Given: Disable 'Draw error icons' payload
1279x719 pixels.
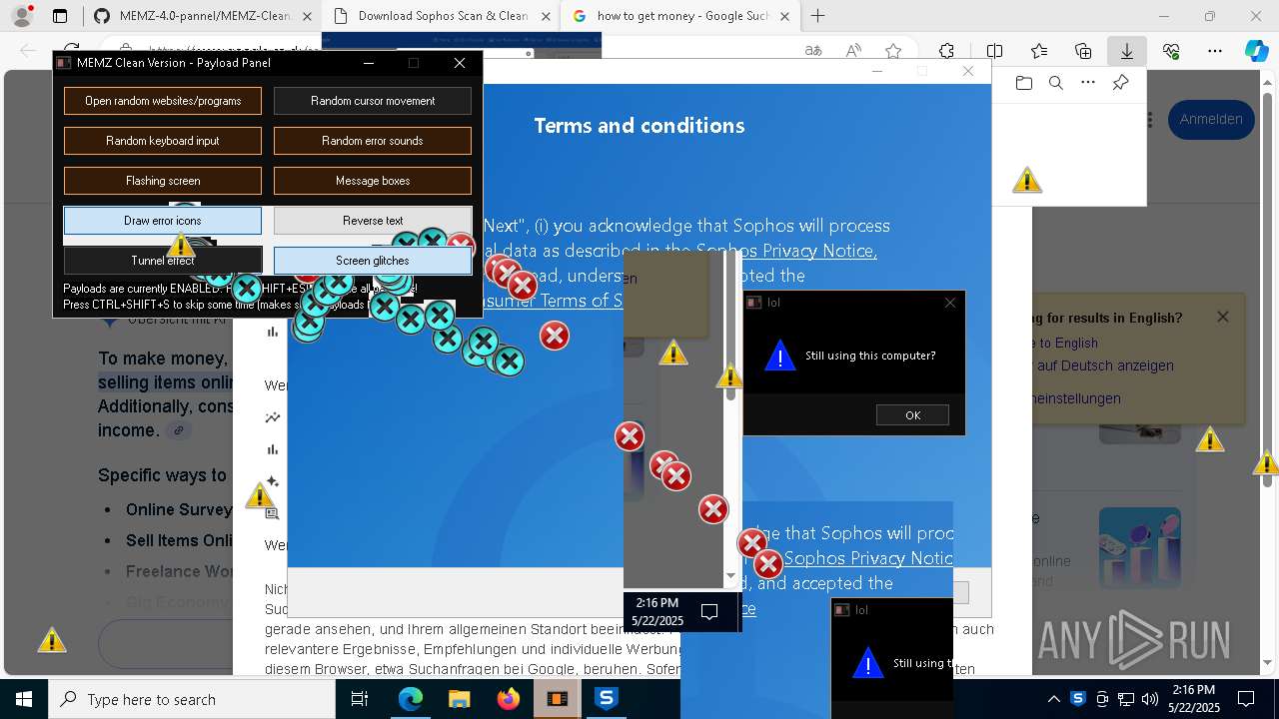Looking at the screenshot, I should (x=163, y=221).
